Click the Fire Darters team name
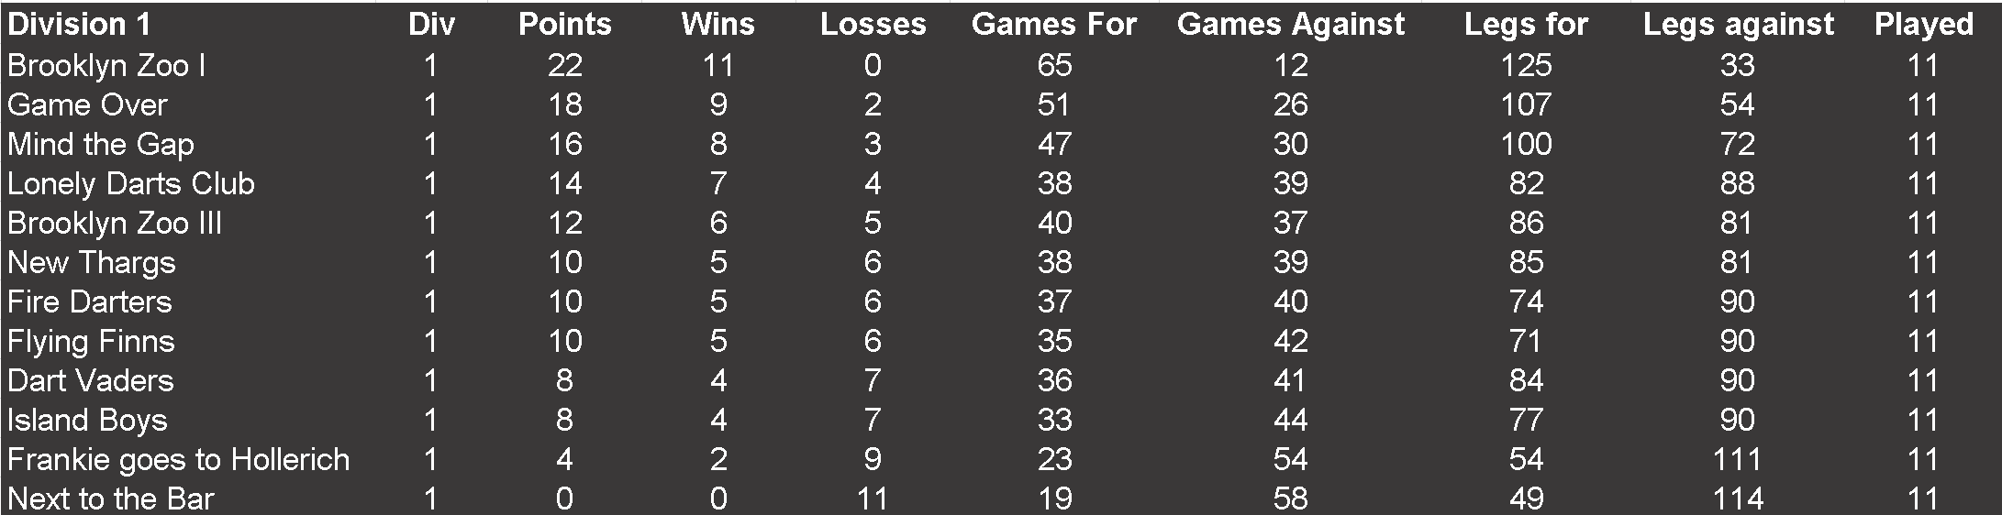Viewport: 2002px width, 515px height. [90, 301]
